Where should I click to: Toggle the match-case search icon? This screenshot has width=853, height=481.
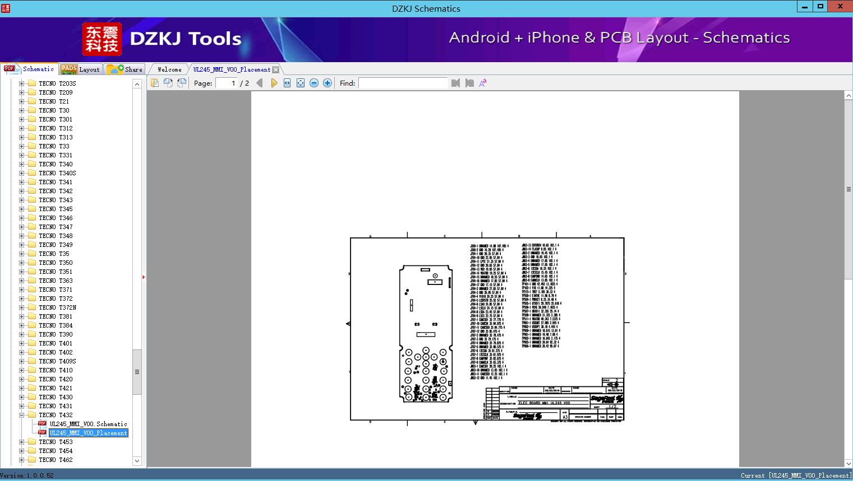click(x=482, y=83)
